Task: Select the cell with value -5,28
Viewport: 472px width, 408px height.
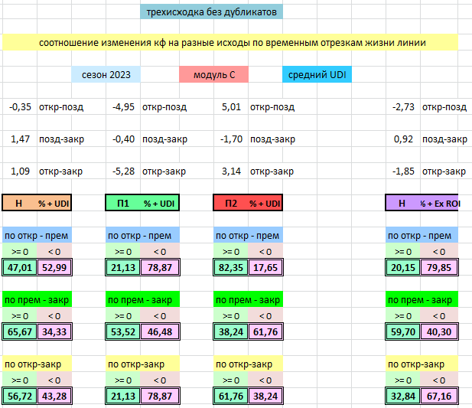Action: pos(123,171)
